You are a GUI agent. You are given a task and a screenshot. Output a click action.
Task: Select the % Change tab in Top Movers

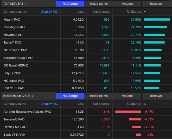pos(70,4)
